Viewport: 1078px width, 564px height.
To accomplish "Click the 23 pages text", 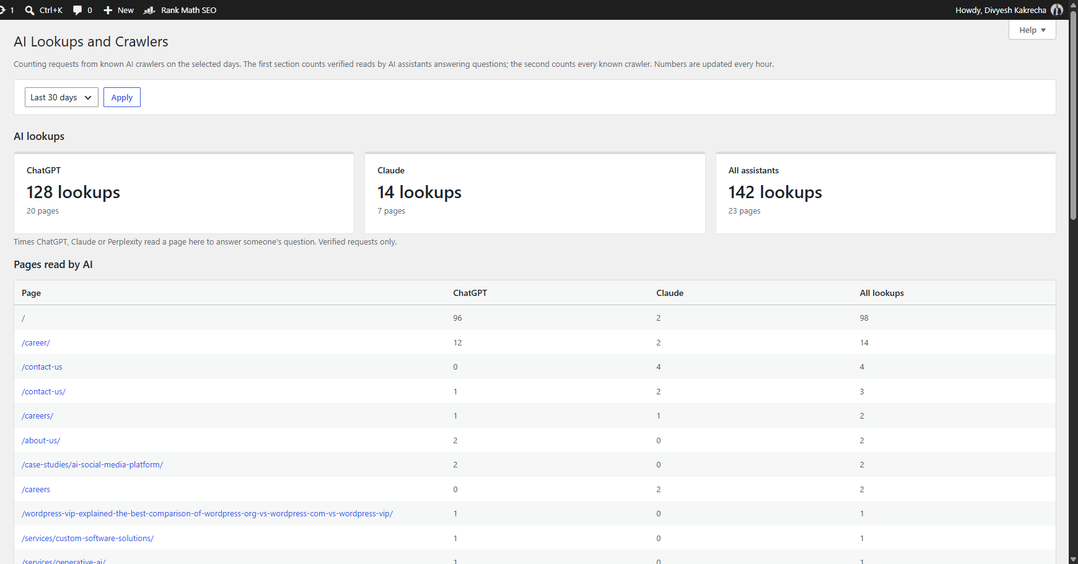I will pyautogui.click(x=744, y=210).
